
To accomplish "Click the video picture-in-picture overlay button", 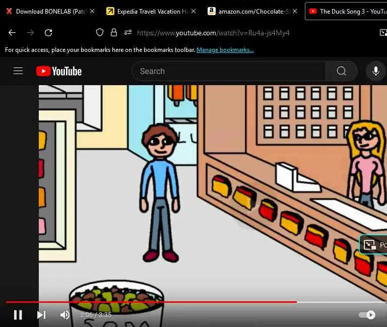I will [373, 244].
